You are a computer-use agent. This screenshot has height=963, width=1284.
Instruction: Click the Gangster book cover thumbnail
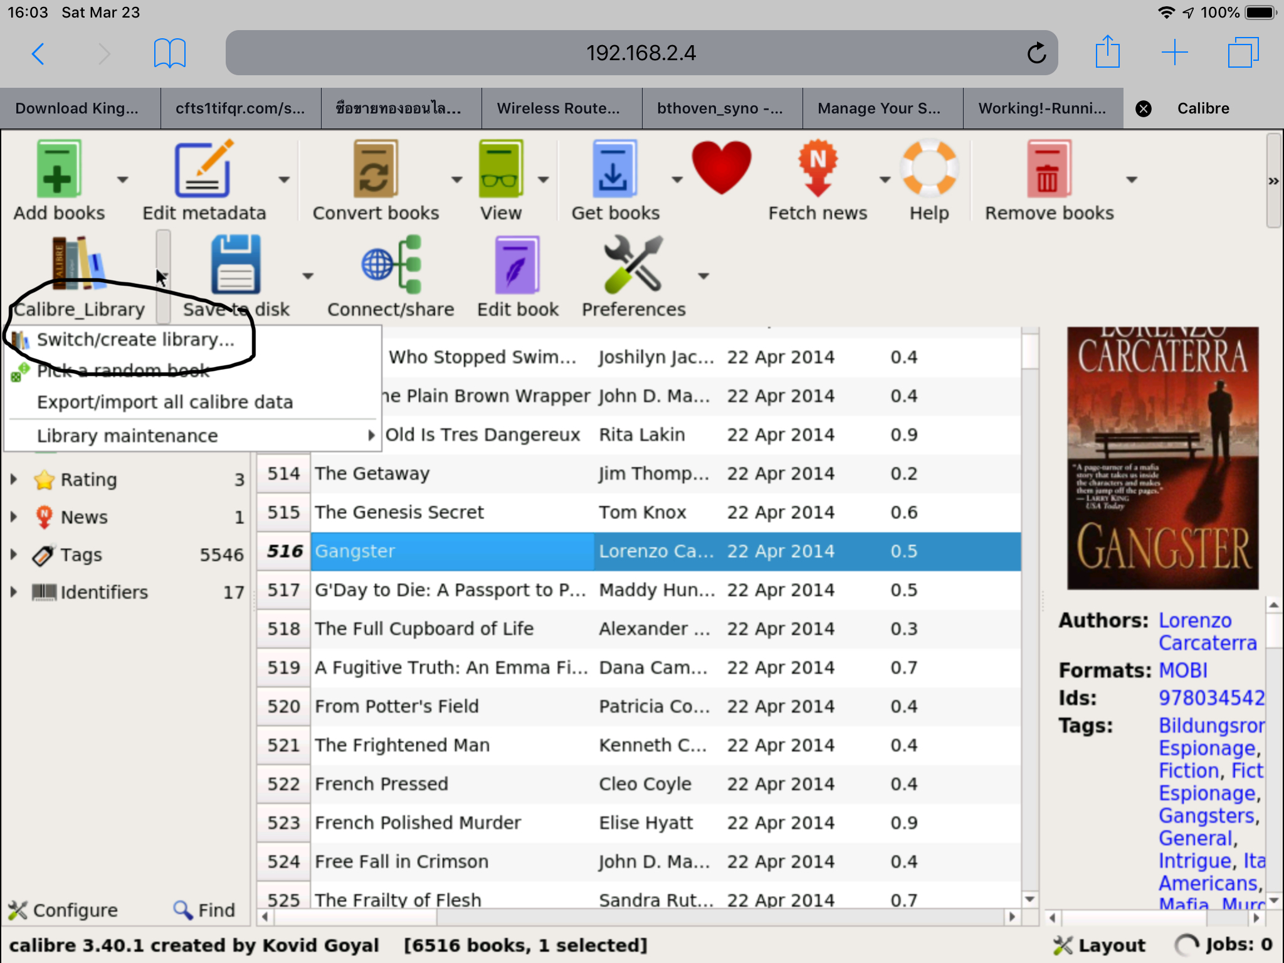tap(1162, 458)
